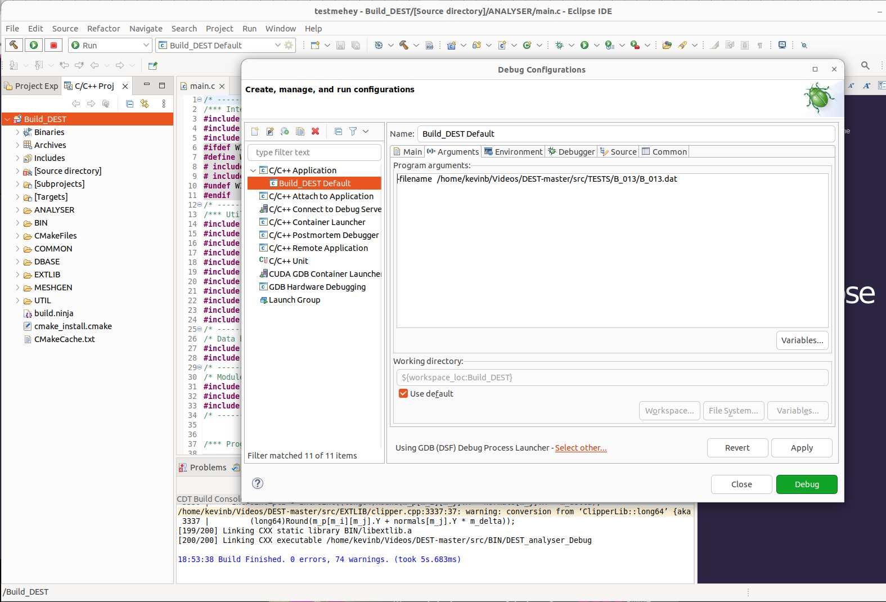Click the type filter text field
Image resolution: width=886 pixels, height=602 pixels.
point(314,152)
